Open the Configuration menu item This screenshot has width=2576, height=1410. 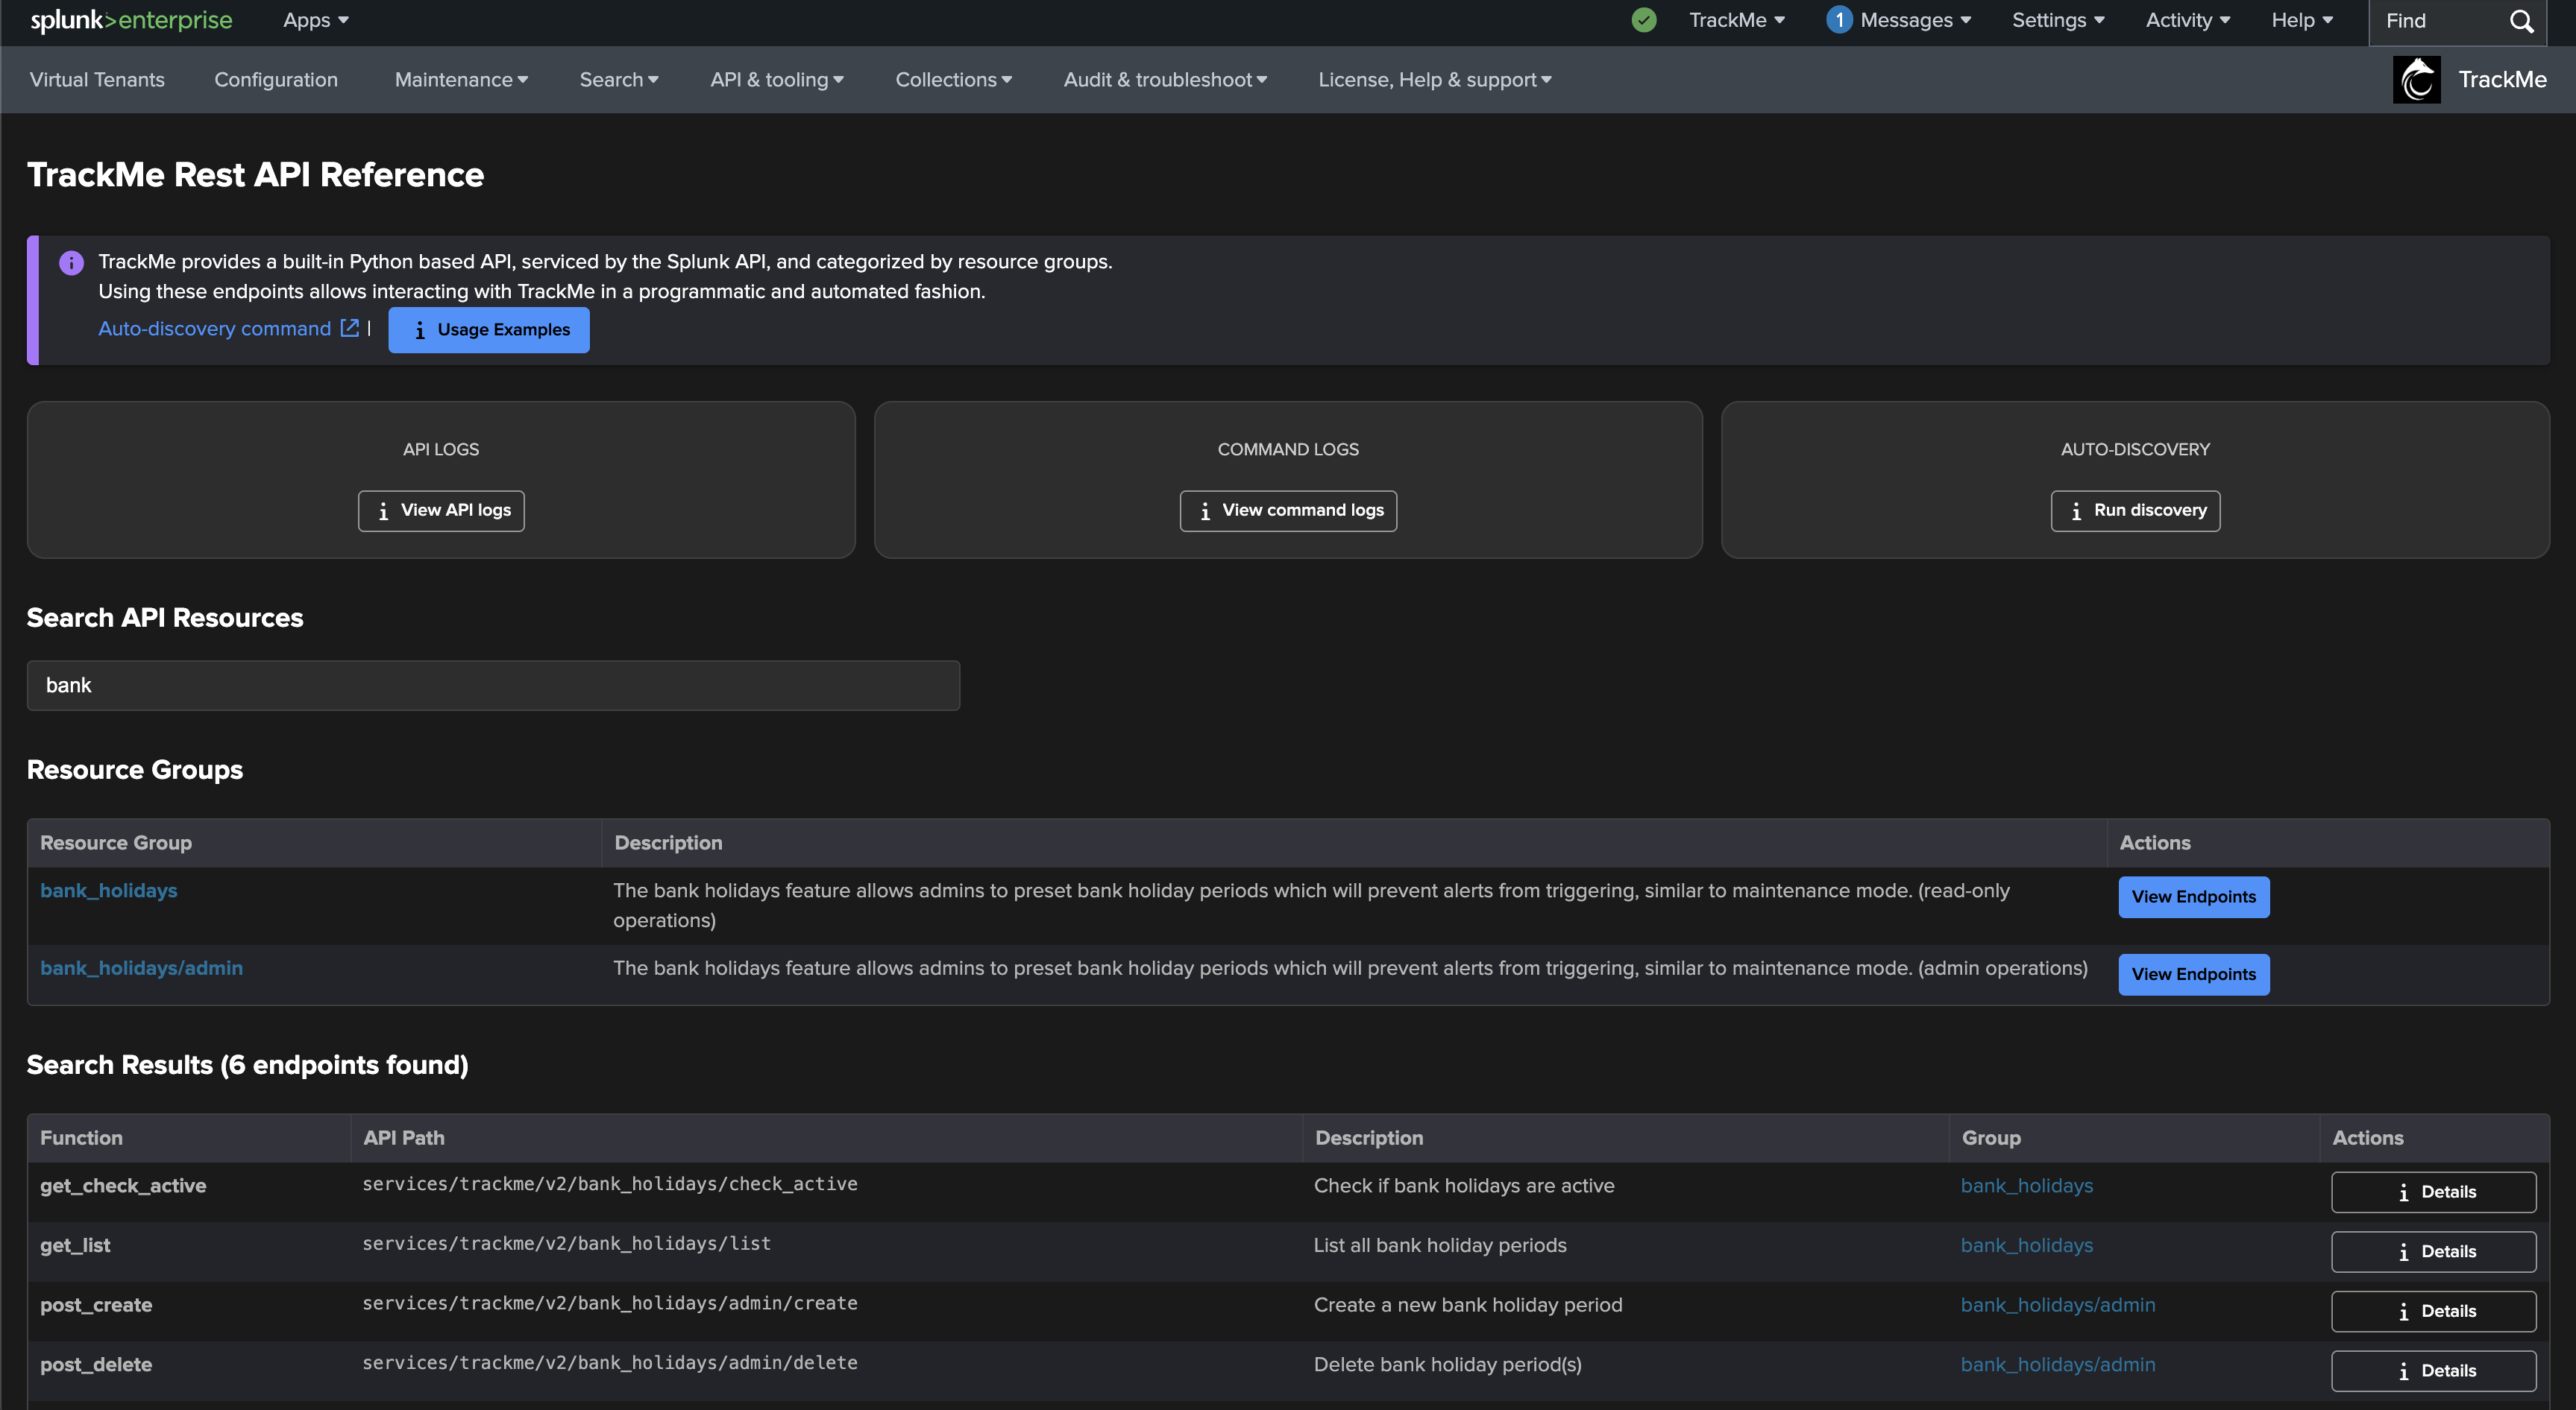point(276,80)
